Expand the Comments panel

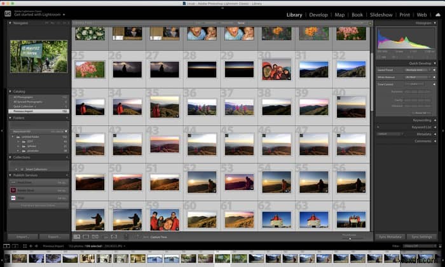click(x=434, y=140)
